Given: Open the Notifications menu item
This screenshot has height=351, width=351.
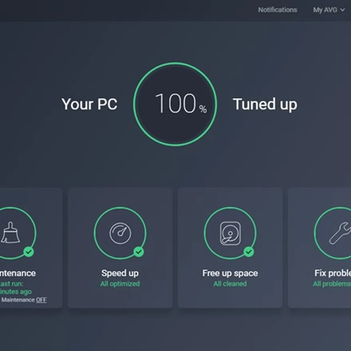Looking at the screenshot, I should click(277, 10).
